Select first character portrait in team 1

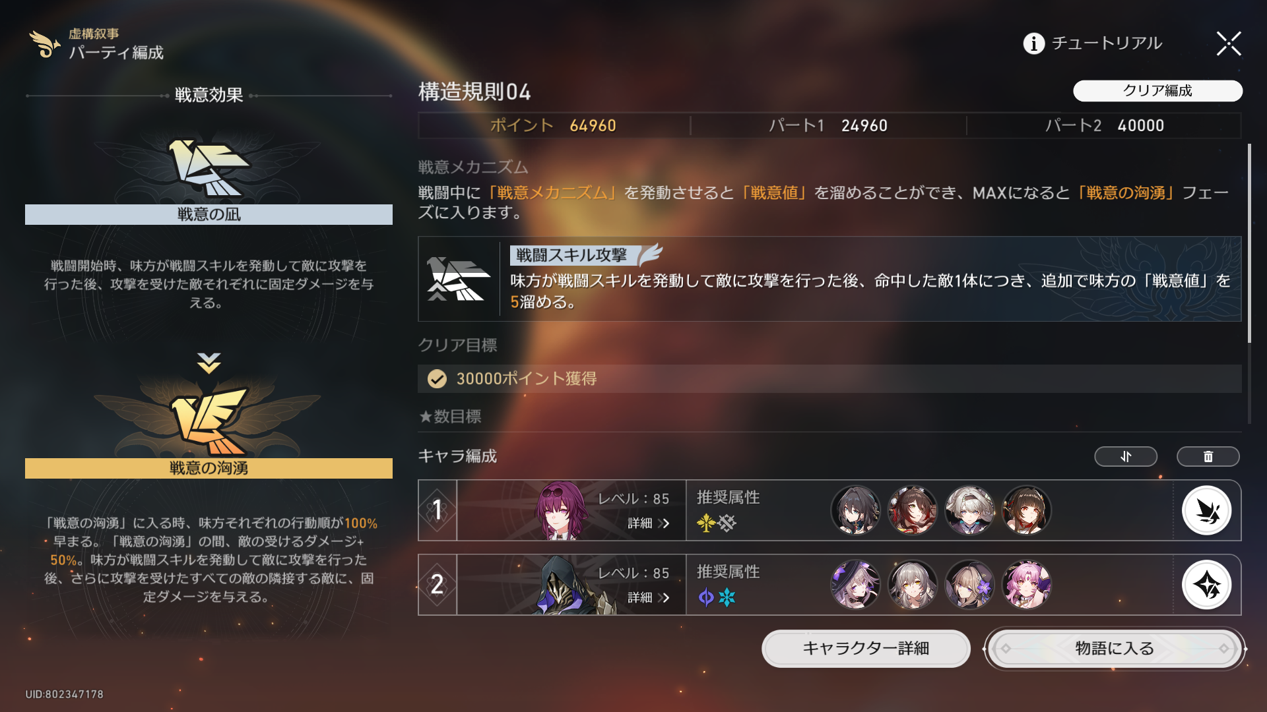tap(855, 510)
